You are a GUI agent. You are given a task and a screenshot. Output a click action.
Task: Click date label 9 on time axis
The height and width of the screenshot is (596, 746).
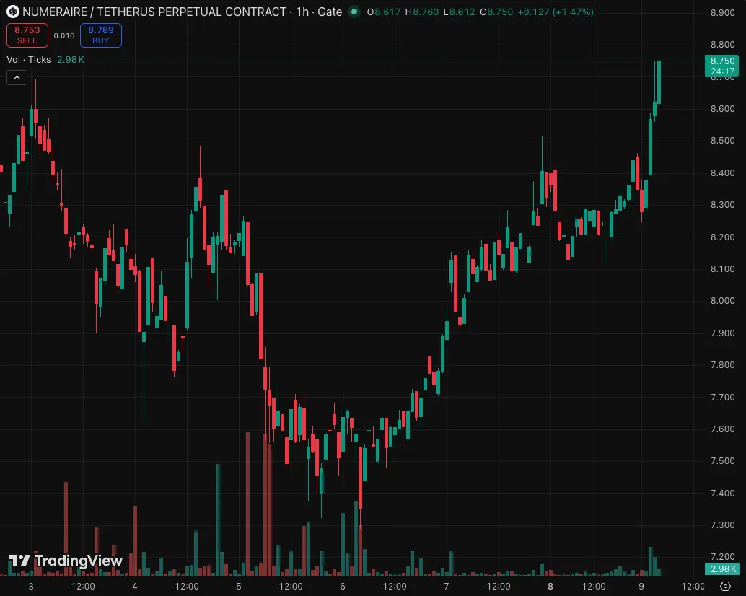(x=641, y=587)
